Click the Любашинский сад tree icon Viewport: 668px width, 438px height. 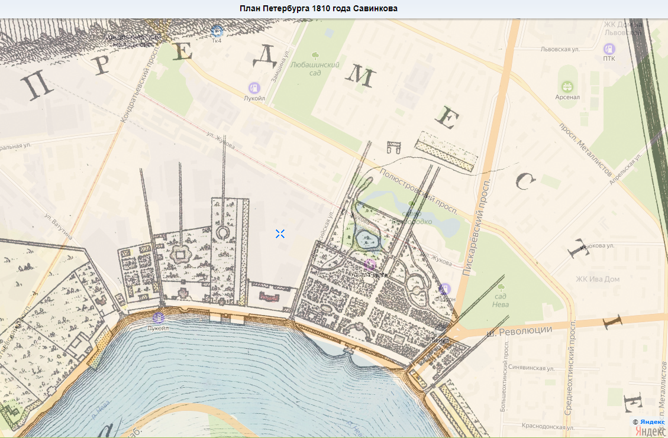click(315, 56)
